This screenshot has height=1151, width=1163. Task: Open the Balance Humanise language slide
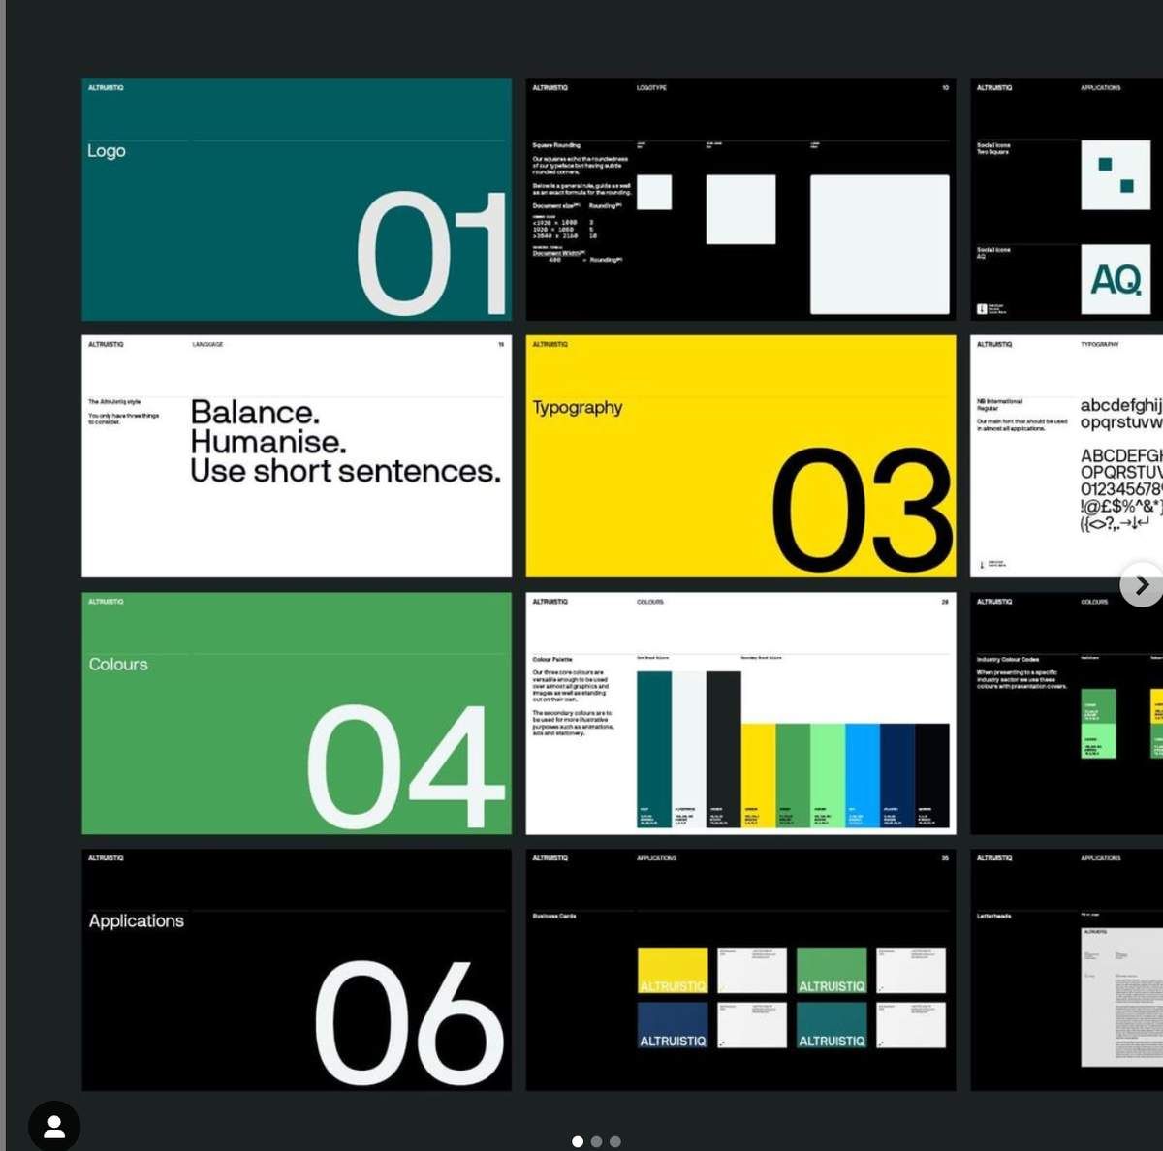296,455
